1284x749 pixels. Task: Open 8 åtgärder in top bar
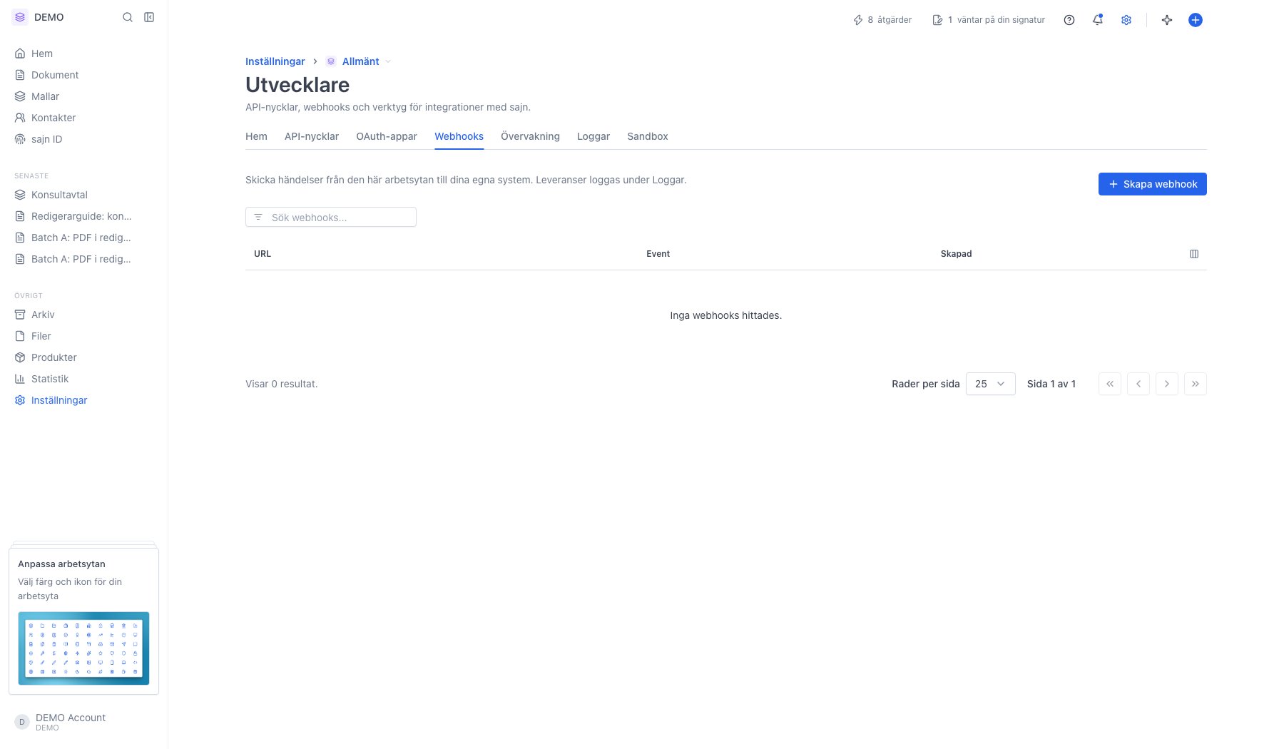pyautogui.click(x=882, y=20)
